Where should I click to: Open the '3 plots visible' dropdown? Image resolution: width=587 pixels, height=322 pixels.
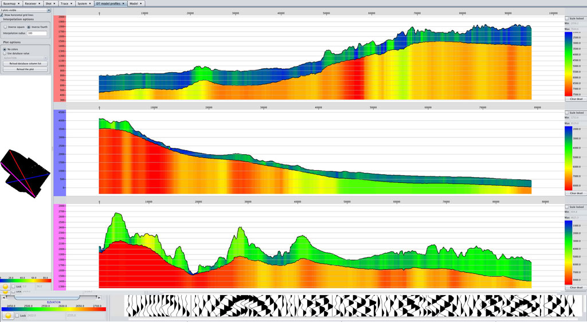coord(26,10)
